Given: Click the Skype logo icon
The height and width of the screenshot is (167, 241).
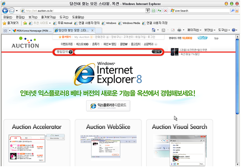Looking at the screenshot, I should click(202, 38).
